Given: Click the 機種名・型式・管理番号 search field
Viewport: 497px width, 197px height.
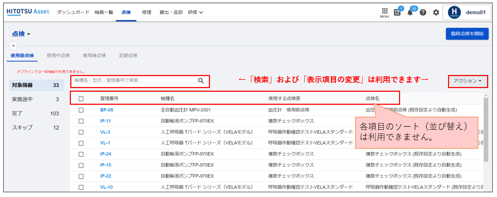Looking at the screenshot, I should (140, 81).
